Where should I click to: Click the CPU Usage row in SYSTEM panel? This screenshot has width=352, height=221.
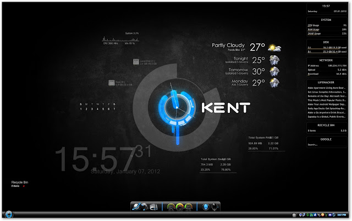click(x=327, y=25)
